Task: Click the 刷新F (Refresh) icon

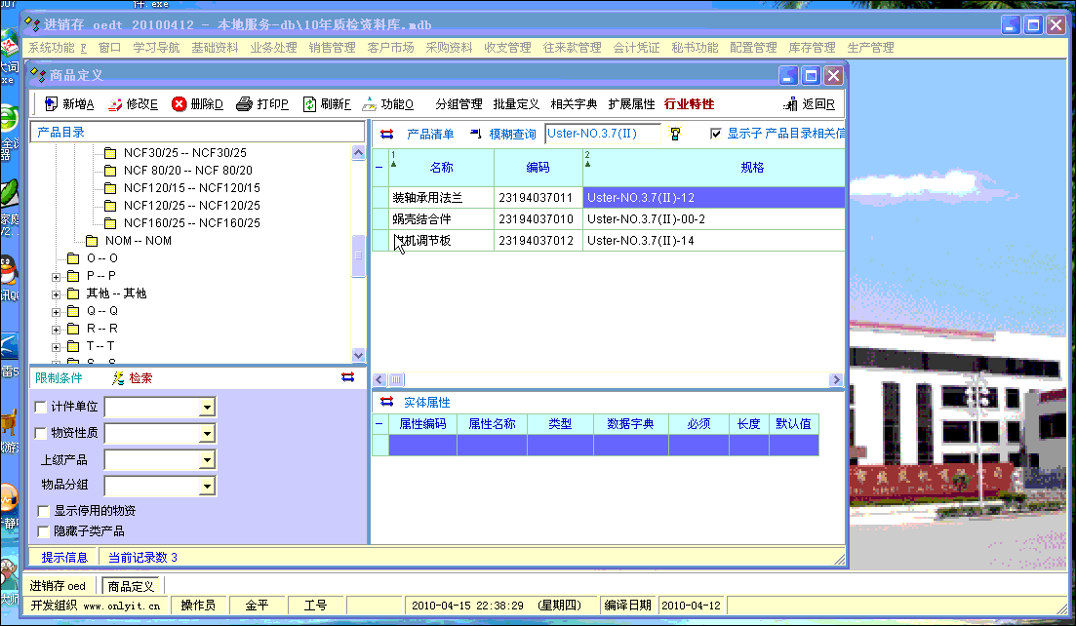Action: point(309,104)
